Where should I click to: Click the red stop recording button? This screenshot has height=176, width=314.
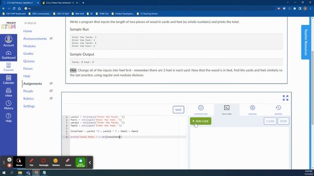click(9, 165)
